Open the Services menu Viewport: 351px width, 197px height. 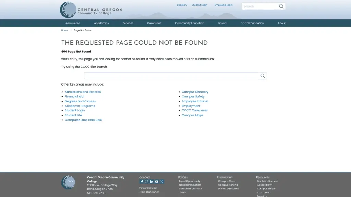[x=128, y=23]
